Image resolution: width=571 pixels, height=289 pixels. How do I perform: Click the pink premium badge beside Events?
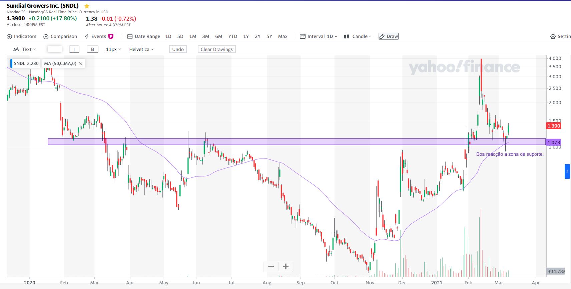(111, 37)
